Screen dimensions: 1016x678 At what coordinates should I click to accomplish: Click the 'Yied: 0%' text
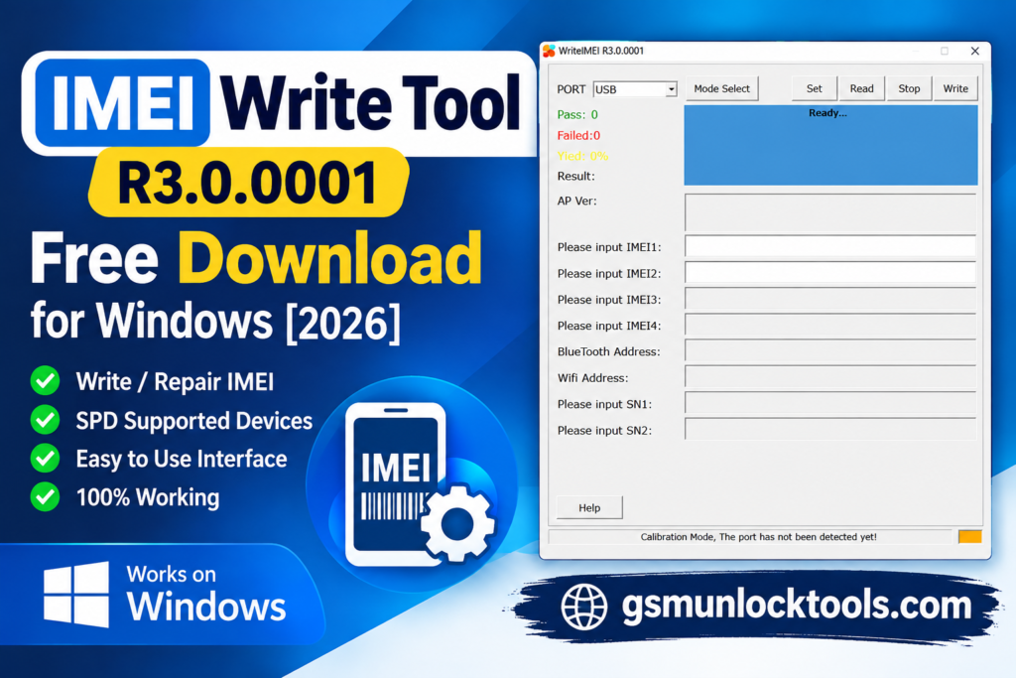pyautogui.click(x=582, y=156)
